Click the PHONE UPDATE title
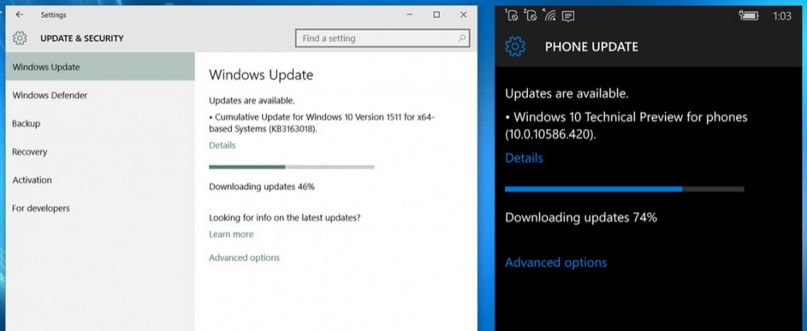 pyautogui.click(x=592, y=48)
